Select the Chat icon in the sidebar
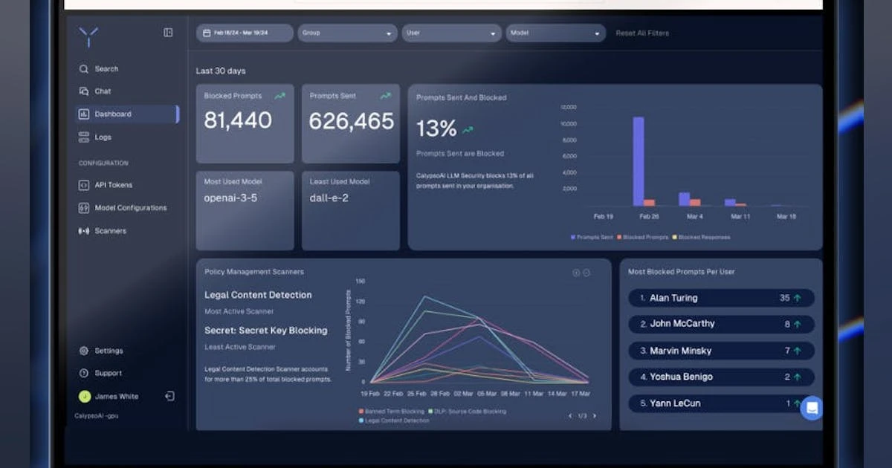892x468 pixels. tap(84, 91)
